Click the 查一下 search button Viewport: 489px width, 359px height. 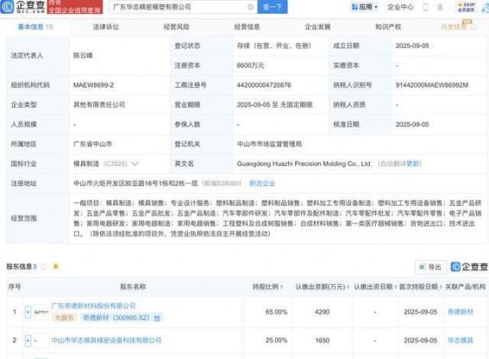273,7
